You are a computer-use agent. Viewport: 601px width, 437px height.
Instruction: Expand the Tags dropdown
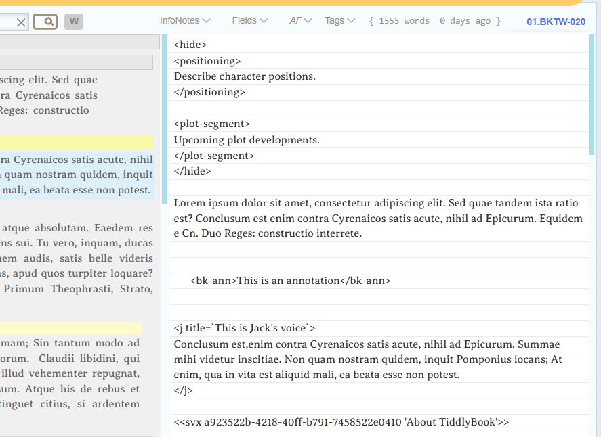coord(339,20)
